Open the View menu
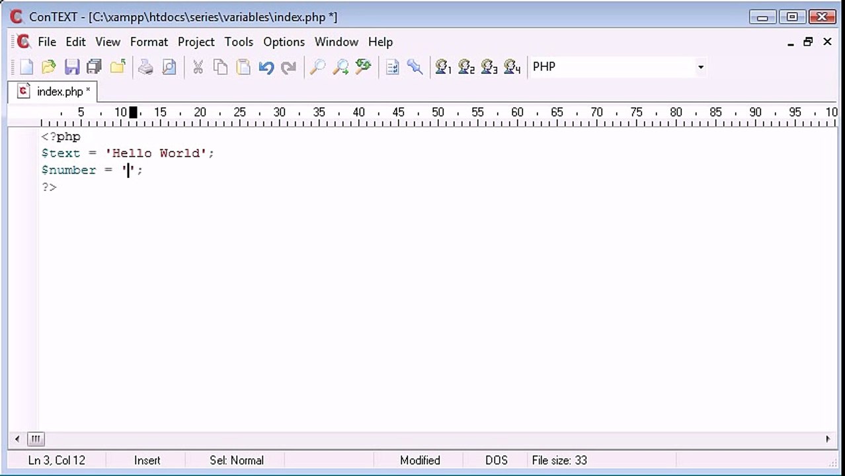Image resolution: width=845 pixels, height=476 pixels. (x=108, y=42)
